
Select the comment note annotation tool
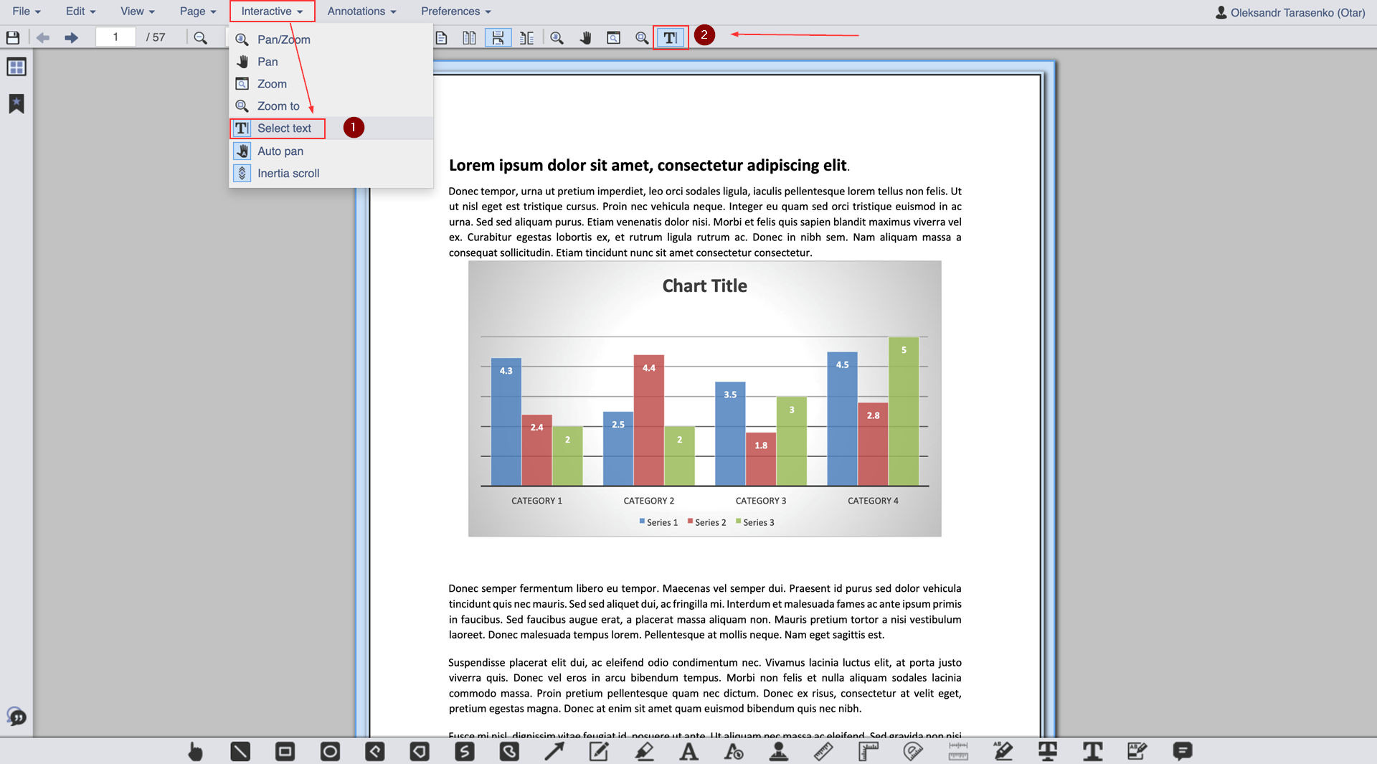coord(1182,751)
